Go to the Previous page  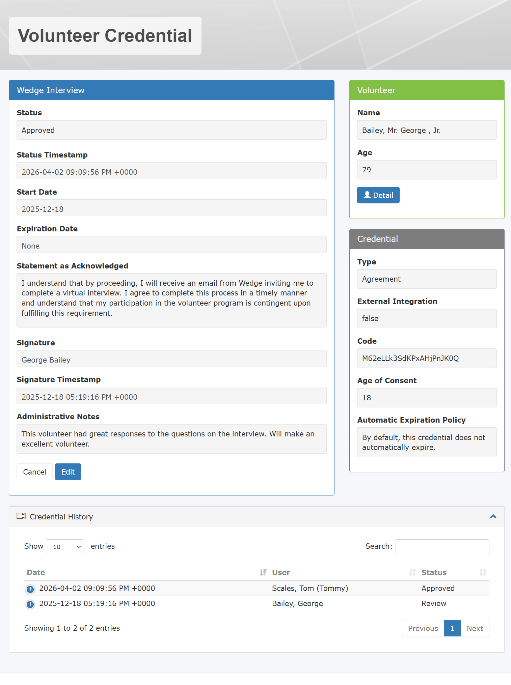[x=423, y=628]
